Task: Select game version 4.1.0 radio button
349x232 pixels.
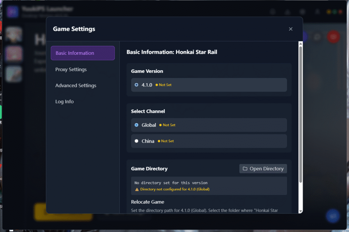Action: [136, 85]
